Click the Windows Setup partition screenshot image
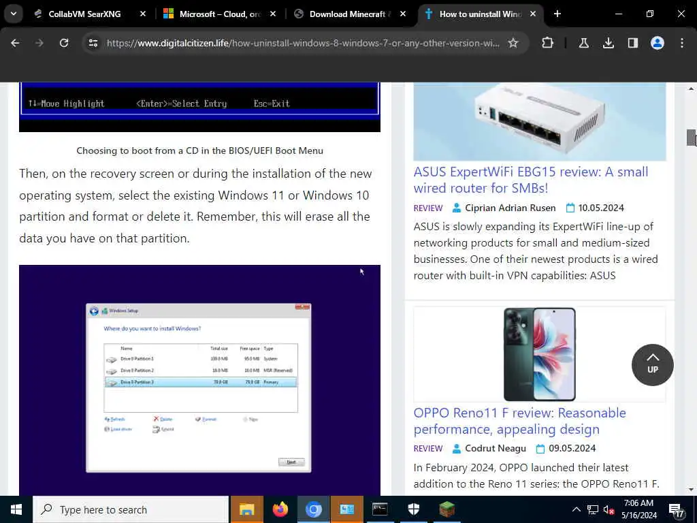This screenshot has width=697, height=523. click(199, 380)
